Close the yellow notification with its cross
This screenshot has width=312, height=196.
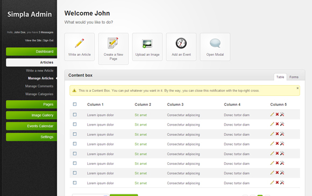point(297,88)
